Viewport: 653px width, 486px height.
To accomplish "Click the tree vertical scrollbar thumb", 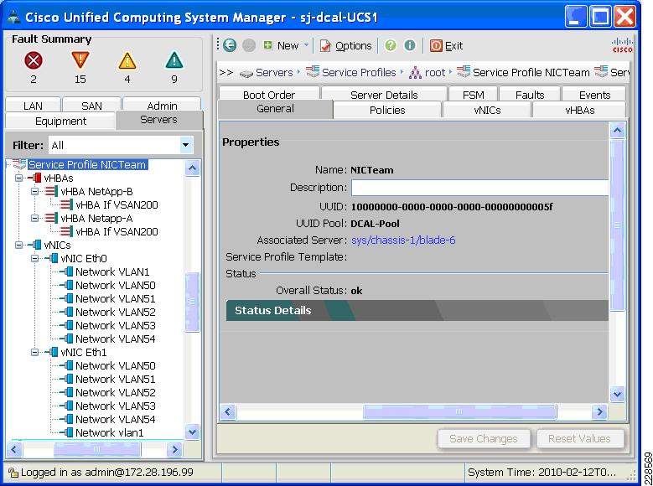I will pyautogui.click(x=192, y=302).
